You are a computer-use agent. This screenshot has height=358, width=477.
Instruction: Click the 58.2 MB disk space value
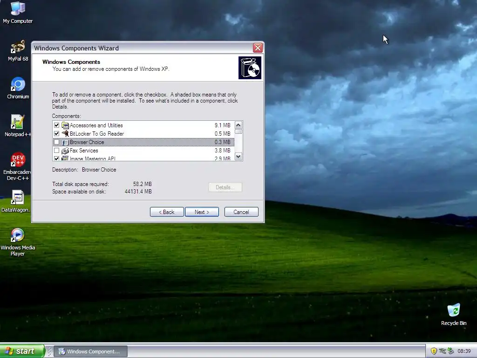143,184
